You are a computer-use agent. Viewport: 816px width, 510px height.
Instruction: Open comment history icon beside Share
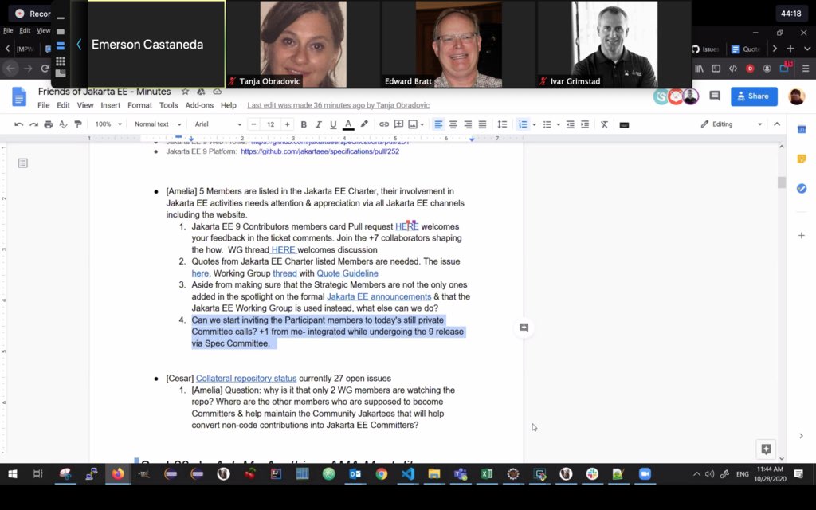[715, 96]
